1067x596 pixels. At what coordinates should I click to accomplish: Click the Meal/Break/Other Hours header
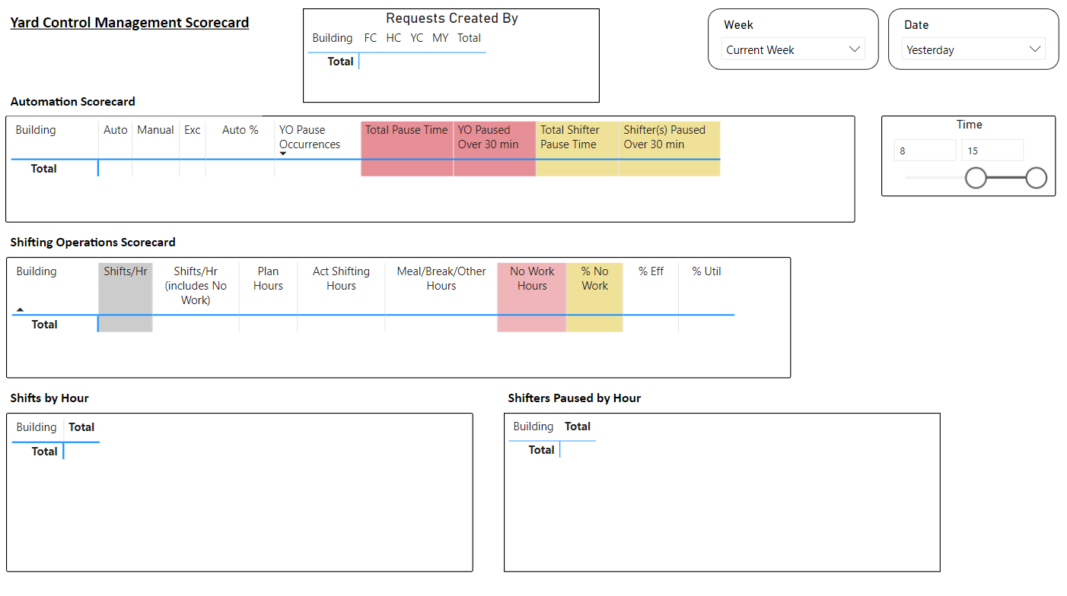pyautogui.click(x=441, y=278)
